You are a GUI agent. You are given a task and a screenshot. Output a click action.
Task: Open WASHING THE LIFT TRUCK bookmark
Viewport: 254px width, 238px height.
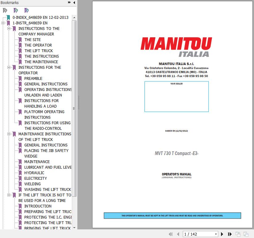47,190
